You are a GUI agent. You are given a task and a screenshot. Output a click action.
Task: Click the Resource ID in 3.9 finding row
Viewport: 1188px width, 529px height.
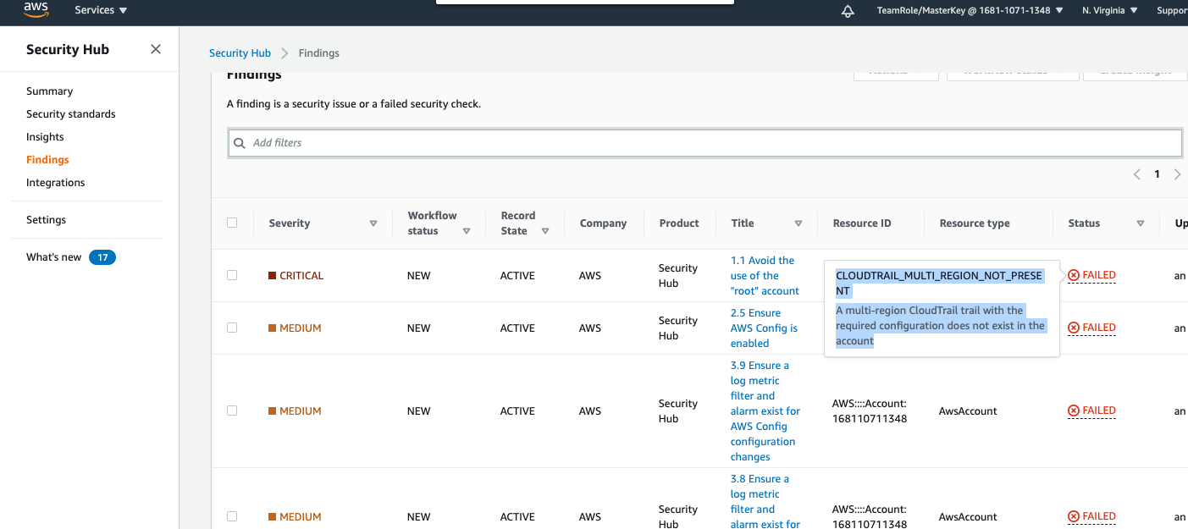[x=870, y=411]
